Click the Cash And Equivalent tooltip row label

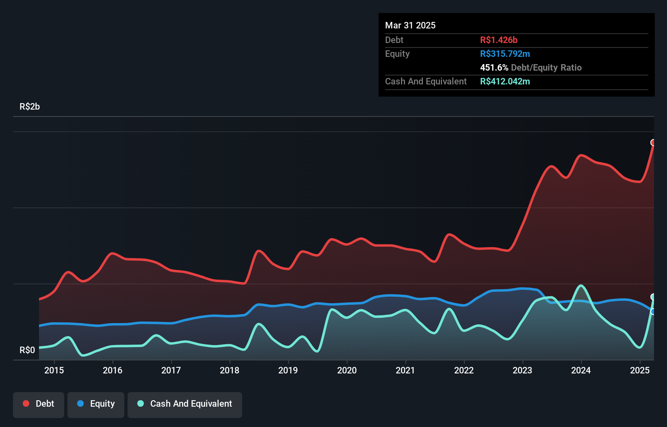coord(426,81)
